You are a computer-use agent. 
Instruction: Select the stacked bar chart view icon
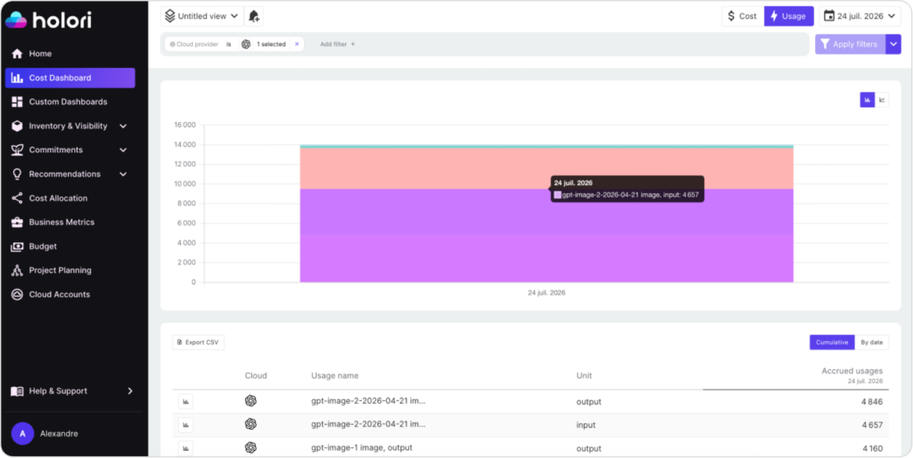(867, 100)
